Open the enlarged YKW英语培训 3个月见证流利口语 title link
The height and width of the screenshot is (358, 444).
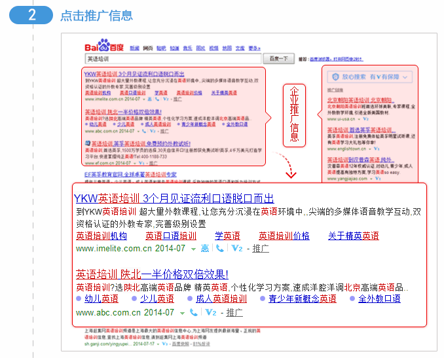point(174,199)
